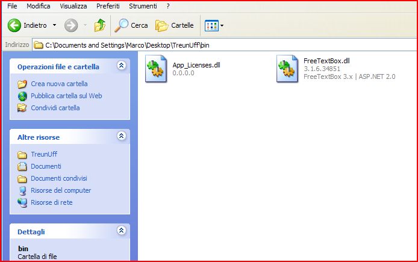This screenshot has width=418, height=262.
Task: Collapse Operazioni file e cartella panel
Action: click(121, 65)
